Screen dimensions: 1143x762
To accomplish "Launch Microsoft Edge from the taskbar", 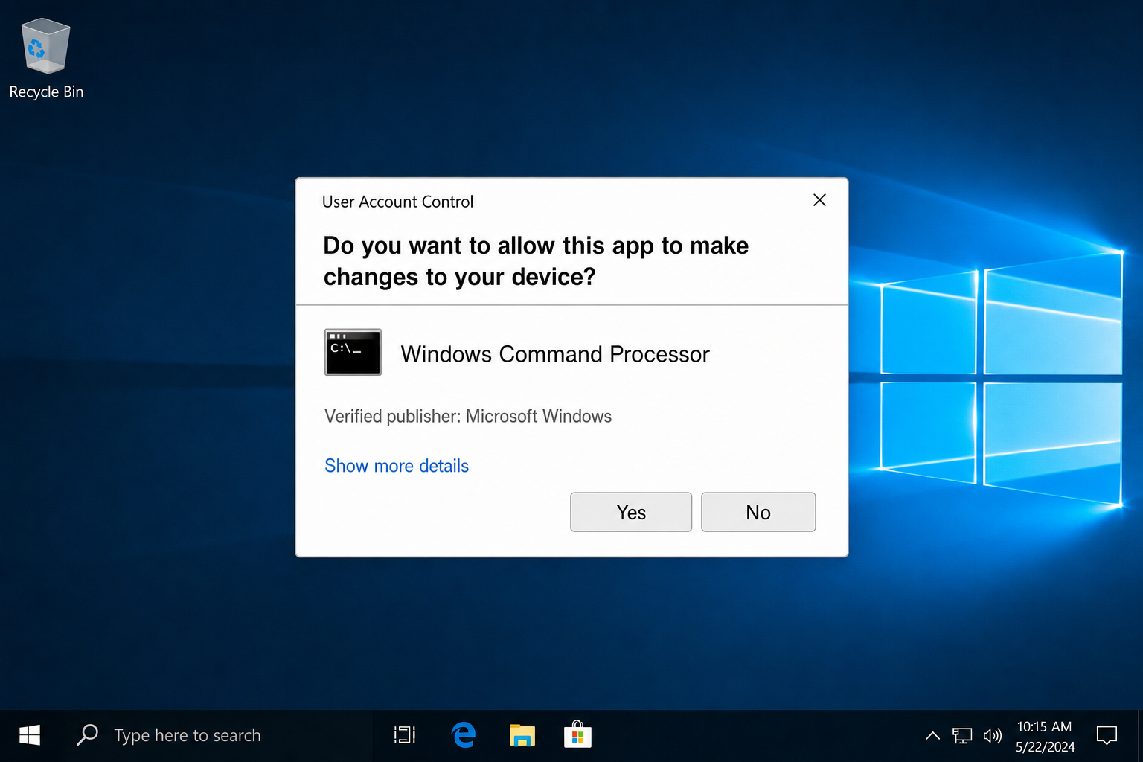I will (x=464, y=735).
